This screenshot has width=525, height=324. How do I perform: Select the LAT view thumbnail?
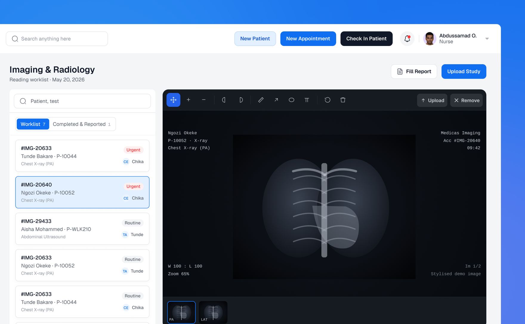pyautogui.click(x=213, y=312)
